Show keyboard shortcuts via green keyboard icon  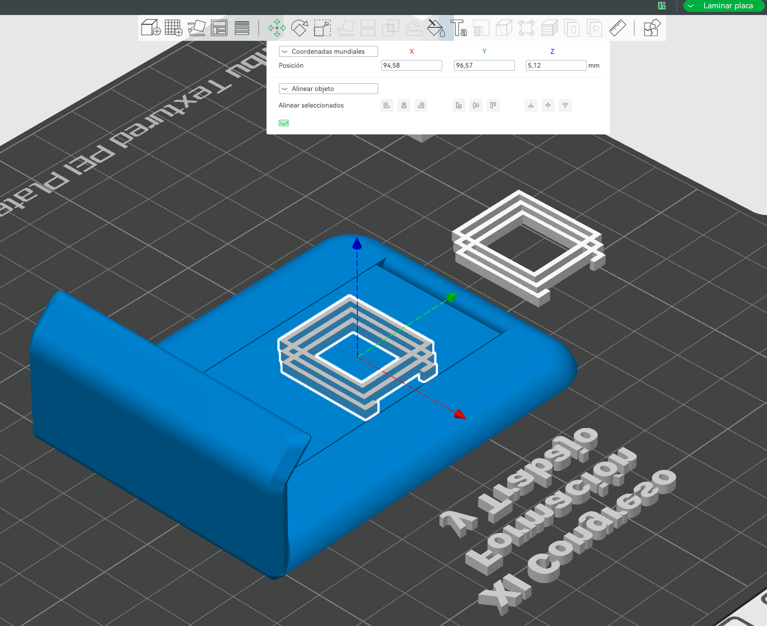pyautogui.click(x=284, y=123)
